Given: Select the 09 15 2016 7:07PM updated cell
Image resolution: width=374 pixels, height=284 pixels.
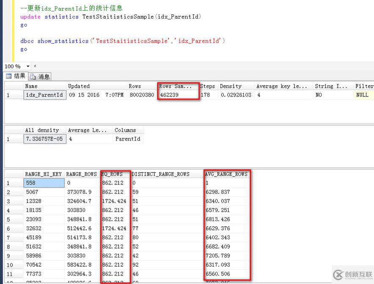Looking at the screenshot, I should (x=97, y=95).
